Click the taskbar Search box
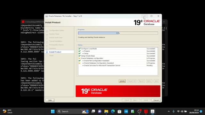 point(73,111)
